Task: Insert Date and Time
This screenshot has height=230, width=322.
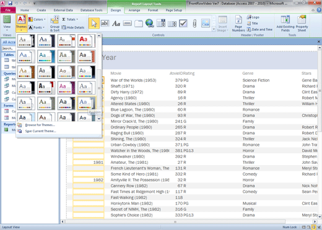Action: pos(259,30)
